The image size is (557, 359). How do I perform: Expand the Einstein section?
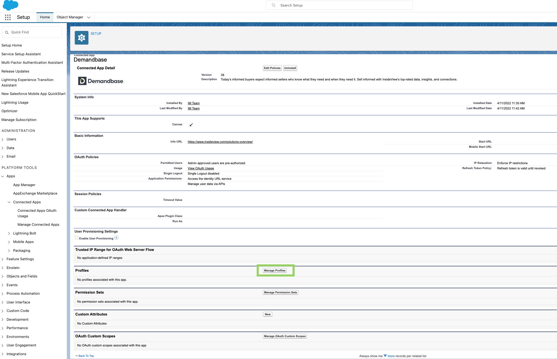[2, 268]
